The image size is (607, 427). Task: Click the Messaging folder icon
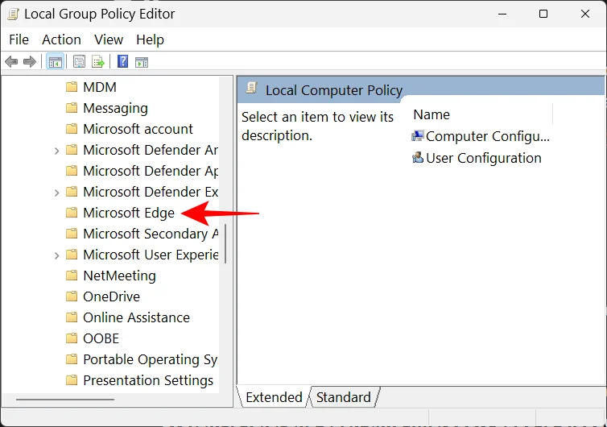click(x=72, y=108)
